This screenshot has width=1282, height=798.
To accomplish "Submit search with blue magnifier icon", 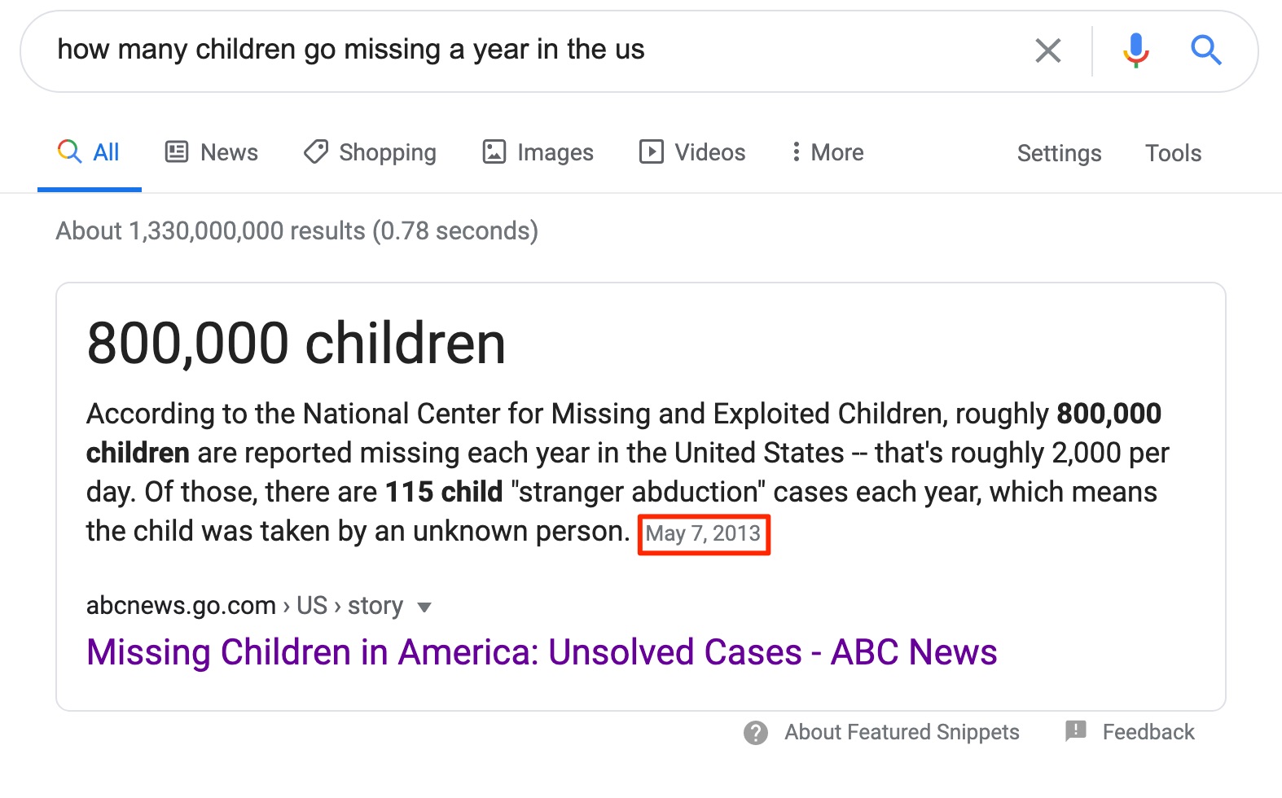I will coord(1205,50).
